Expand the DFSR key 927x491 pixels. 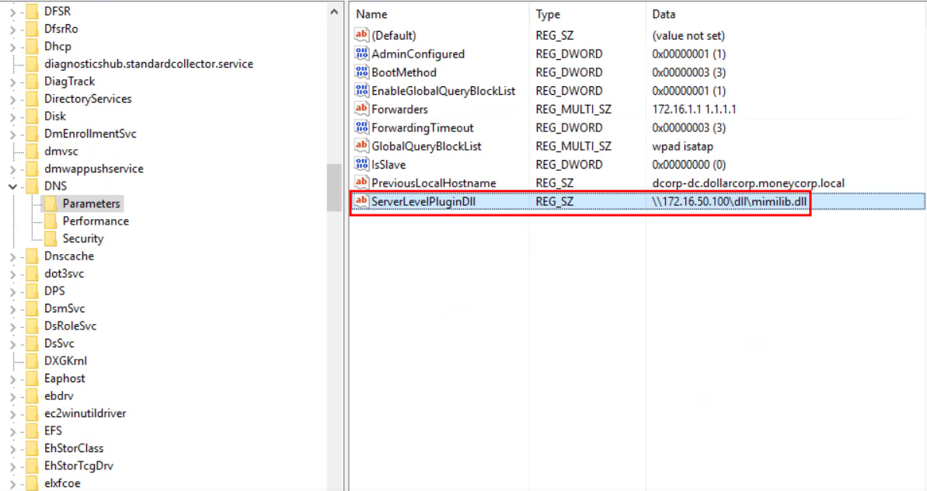(12, 11)
